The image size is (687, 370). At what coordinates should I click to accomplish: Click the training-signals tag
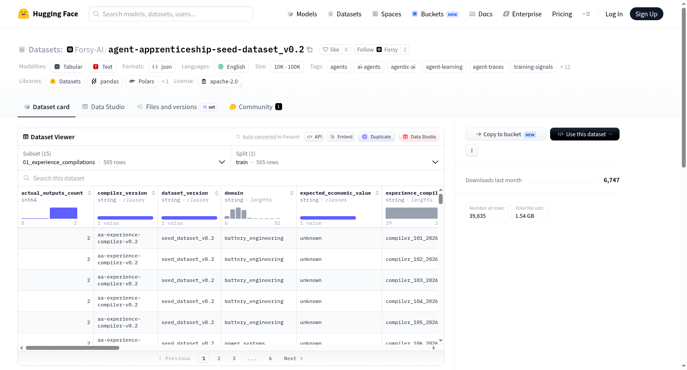pos(533,67)
